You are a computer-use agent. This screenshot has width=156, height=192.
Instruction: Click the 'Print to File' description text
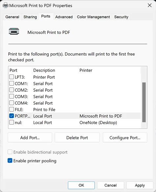tap(44, 109)
